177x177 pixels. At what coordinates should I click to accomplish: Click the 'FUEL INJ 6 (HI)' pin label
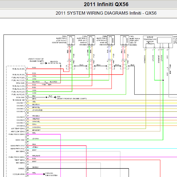coord(18,75)
